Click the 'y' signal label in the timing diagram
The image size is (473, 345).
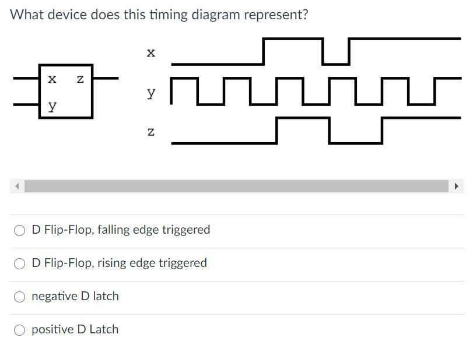click(x=150, y=92)
